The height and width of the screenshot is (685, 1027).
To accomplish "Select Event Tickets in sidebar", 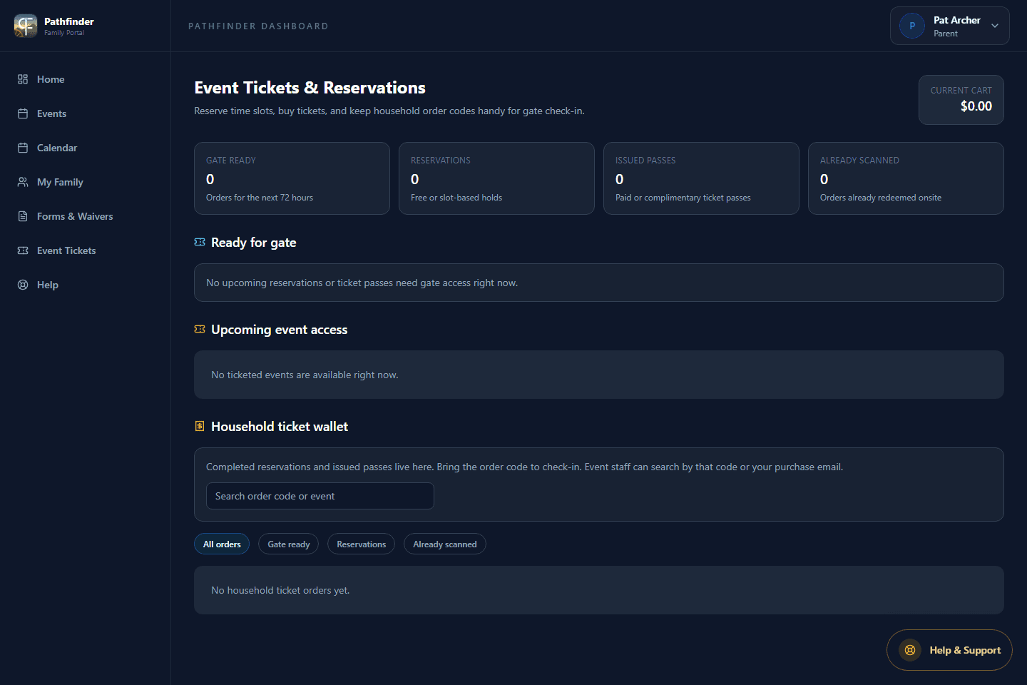I will tap(86, 250).
